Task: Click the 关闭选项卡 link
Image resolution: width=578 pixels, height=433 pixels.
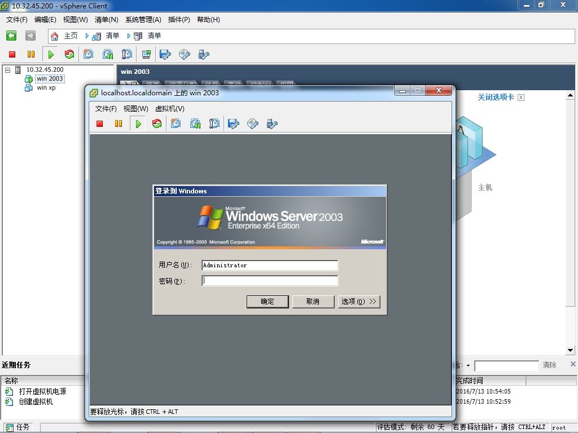Action: pos(496,97)
